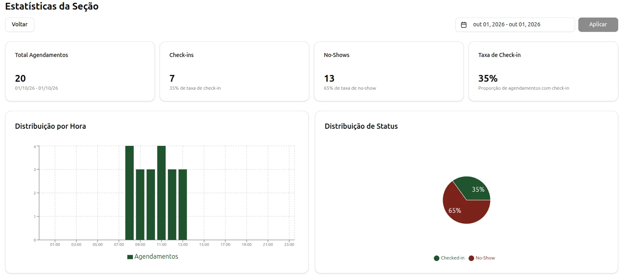Click the green Checked-in legend dot
The image size is (623, 275).
tap(437, 258)
